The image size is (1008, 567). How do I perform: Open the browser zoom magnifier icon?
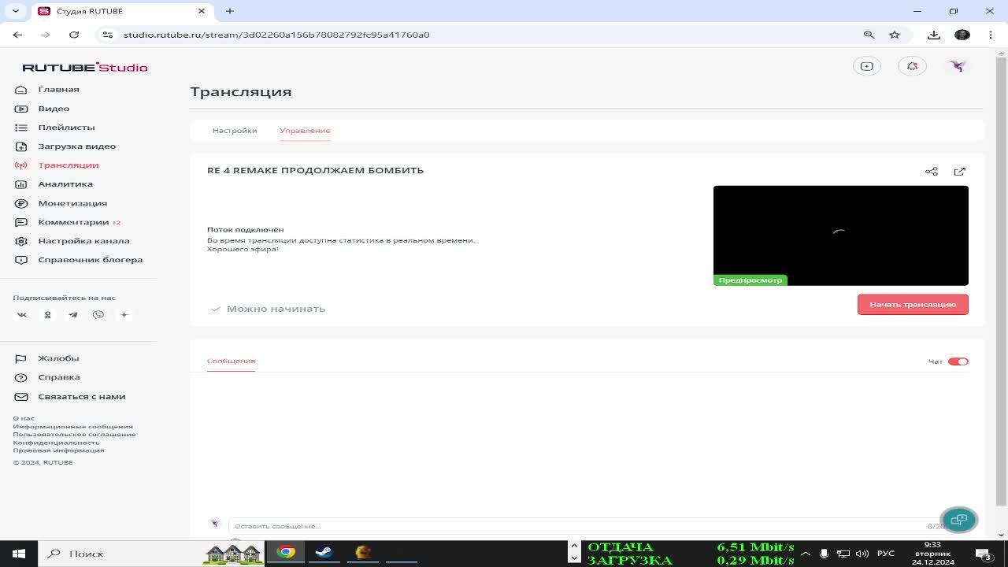(869, 35)
